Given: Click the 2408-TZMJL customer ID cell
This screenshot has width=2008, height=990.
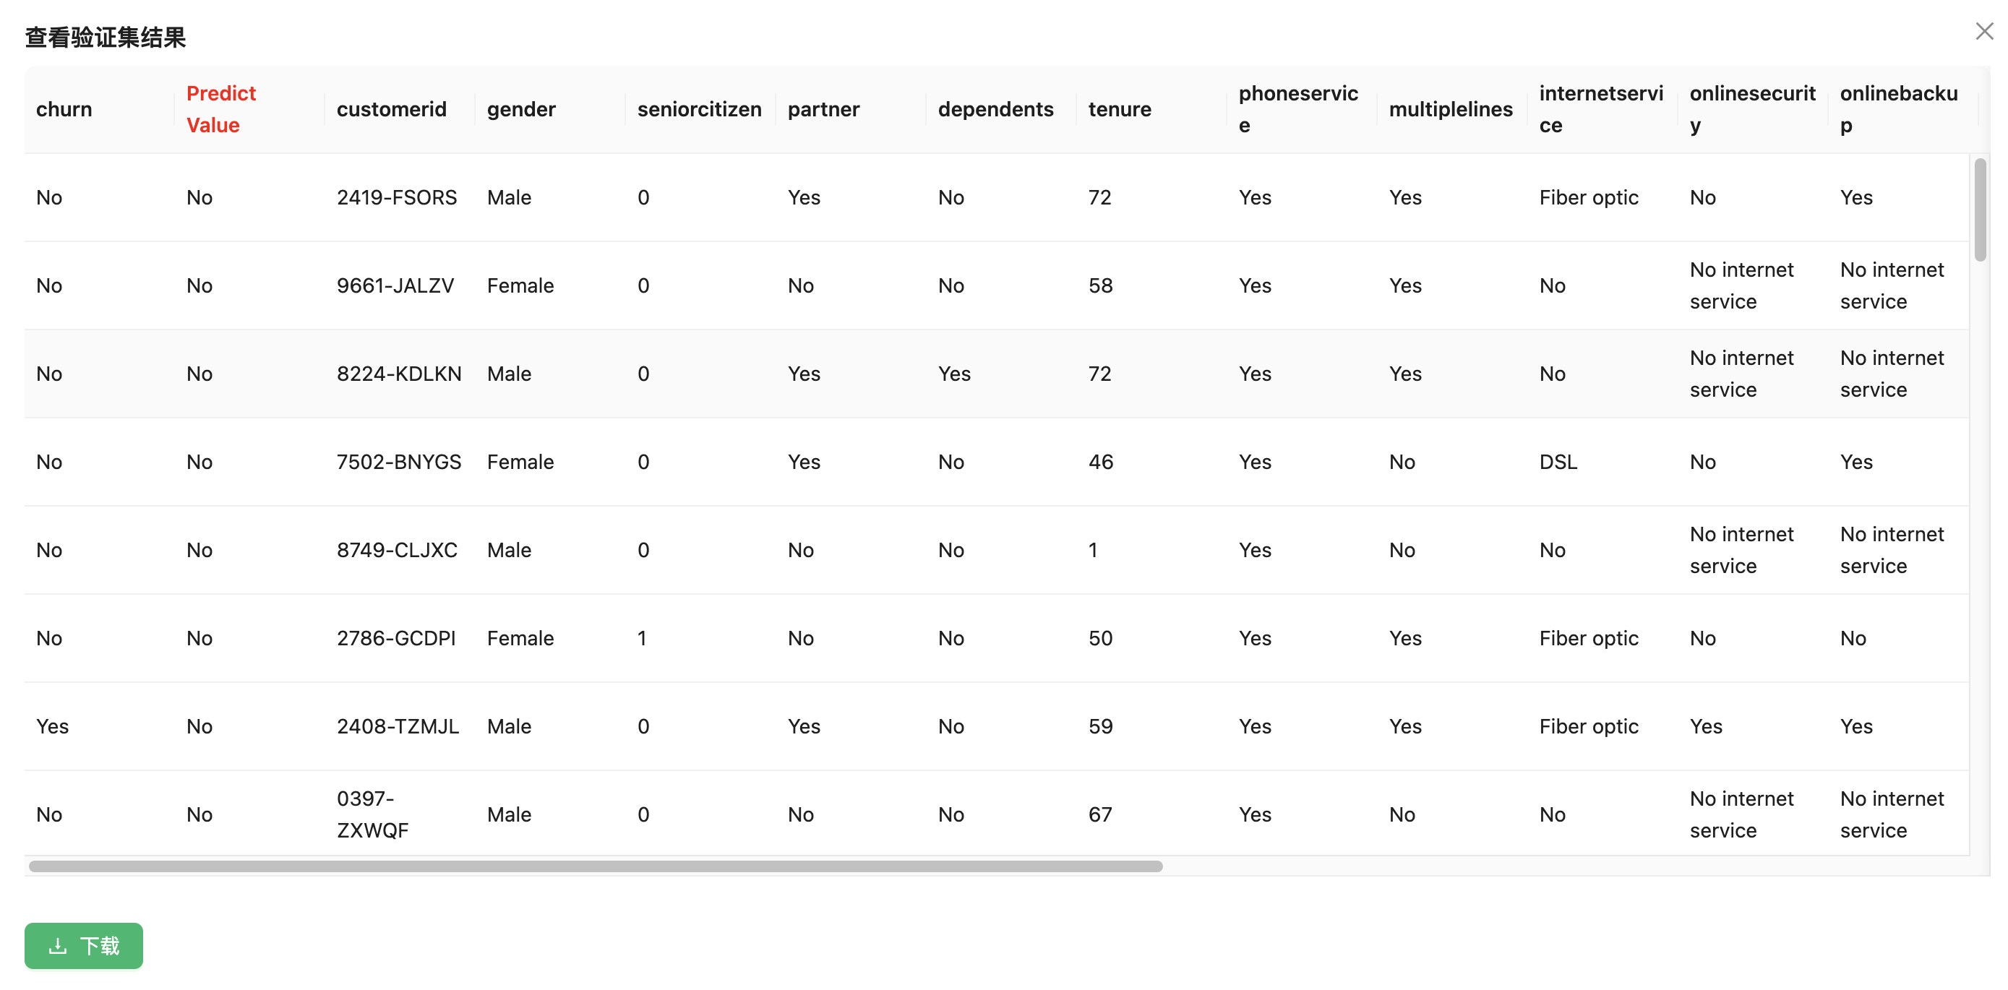Looking at the screenshot, I should (398, 726).
